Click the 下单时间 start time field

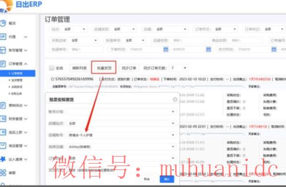tap(146, 49)
